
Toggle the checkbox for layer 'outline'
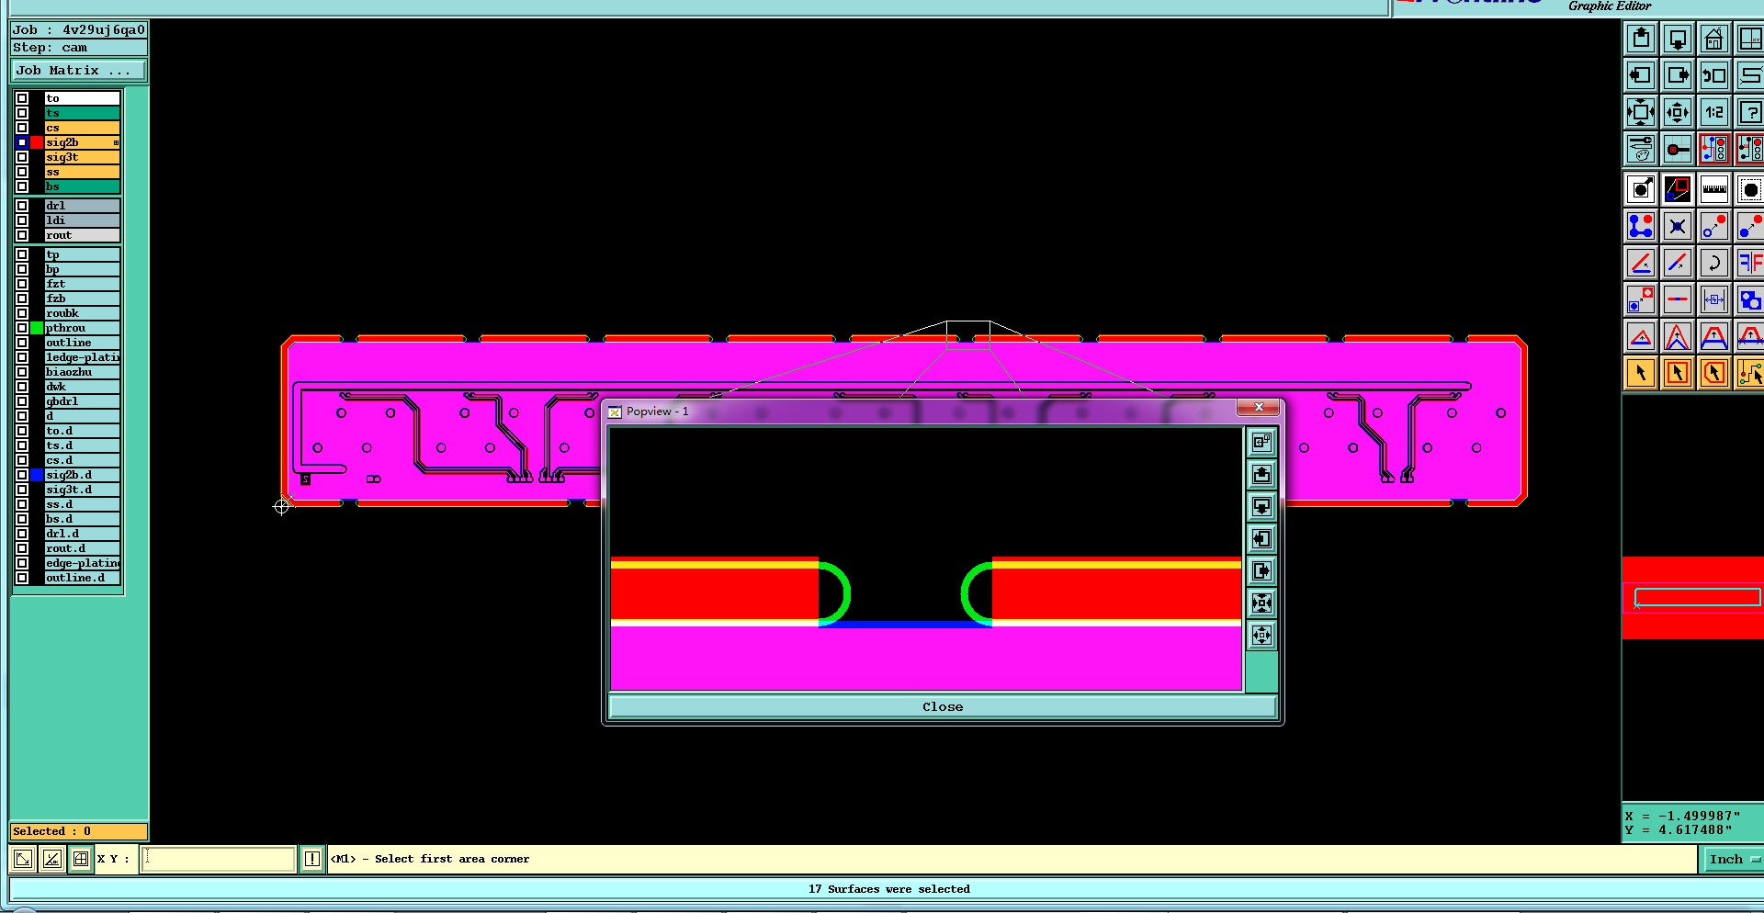pyautogui.click(x=22, y=343)
